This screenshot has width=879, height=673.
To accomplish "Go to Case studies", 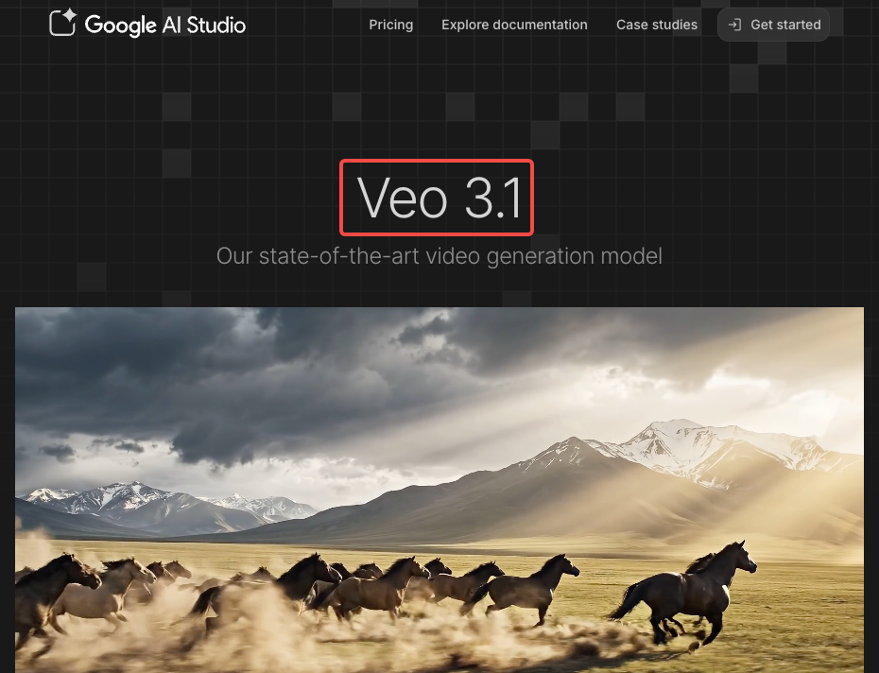I will [x=657, y=25].
